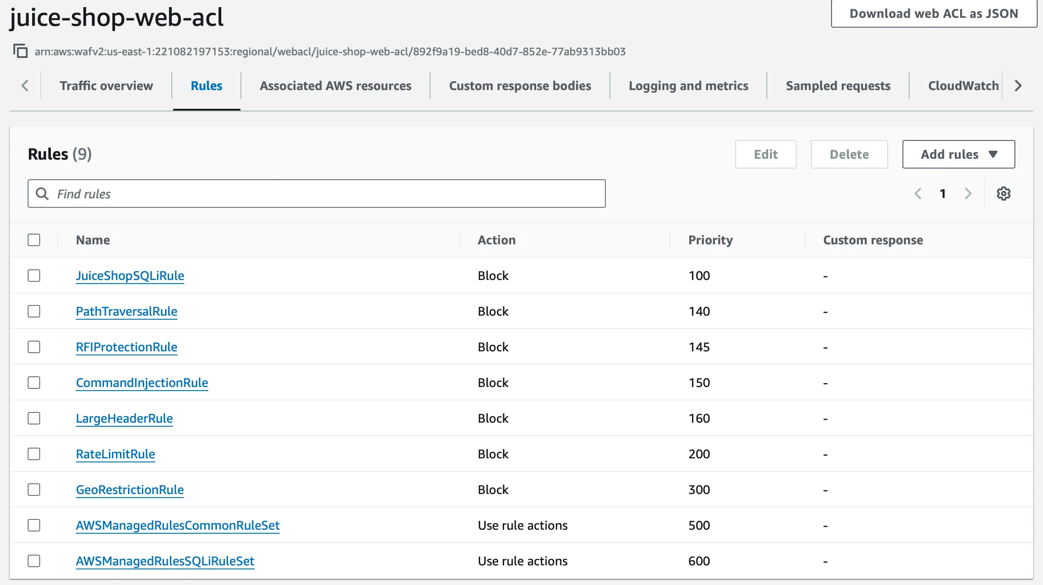Click the juice-shop-web-acl page title
The image size is (1043, 585).
[116, 17]
